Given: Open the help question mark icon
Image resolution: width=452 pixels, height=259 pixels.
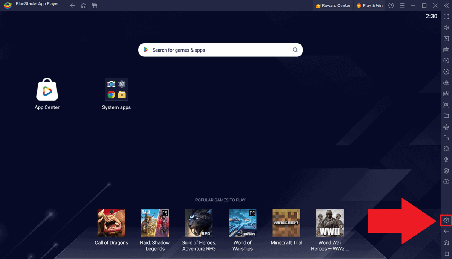Looking at the screenshot, I should point(391,6).
